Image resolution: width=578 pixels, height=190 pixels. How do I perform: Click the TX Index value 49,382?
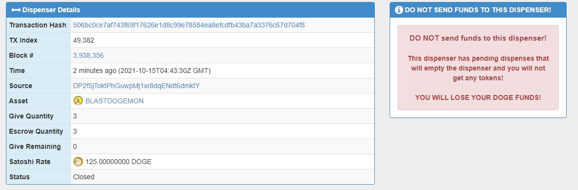[x=83, y=40]
